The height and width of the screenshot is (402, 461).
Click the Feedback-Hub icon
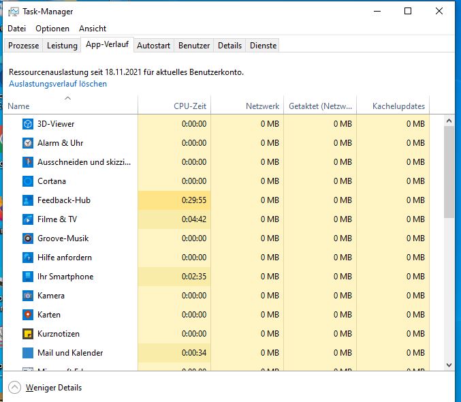coord(28,200)
